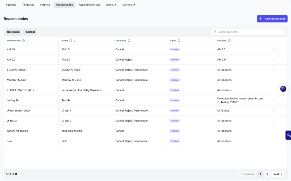Open the feedback widget on right edge
This screenshot has height=181, width=291.
(288, 135)
